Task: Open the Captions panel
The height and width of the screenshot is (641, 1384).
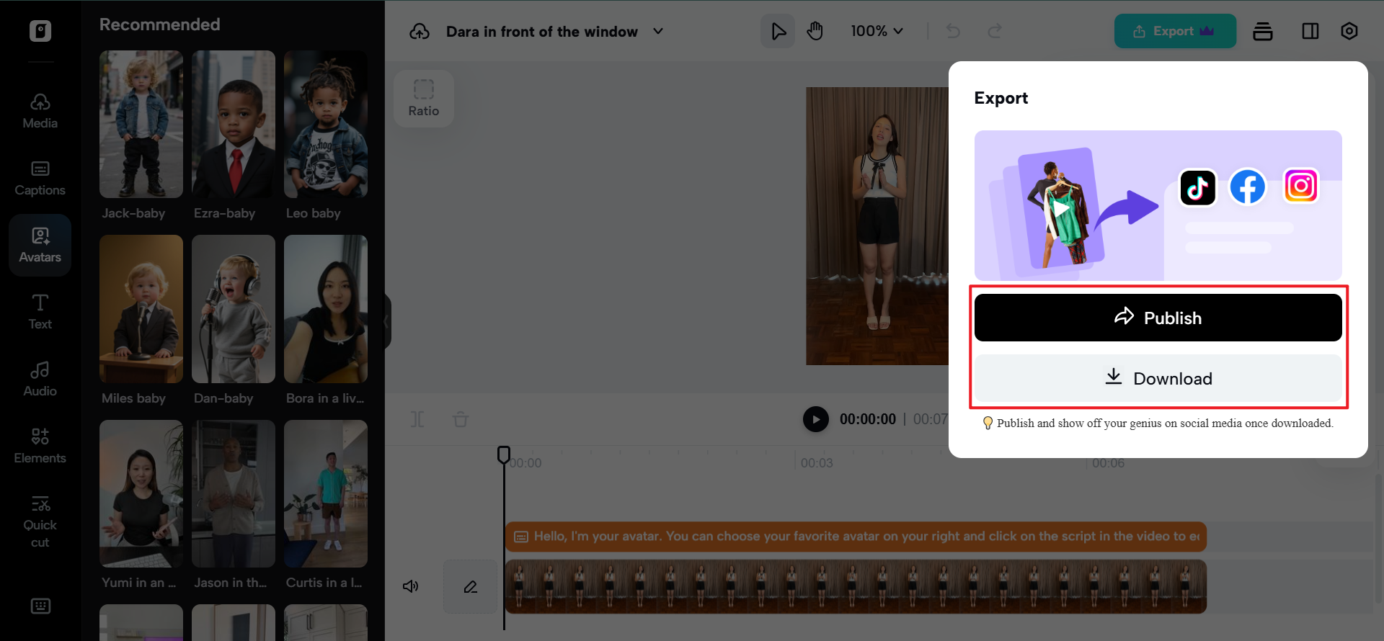Action: pos(40,178)
